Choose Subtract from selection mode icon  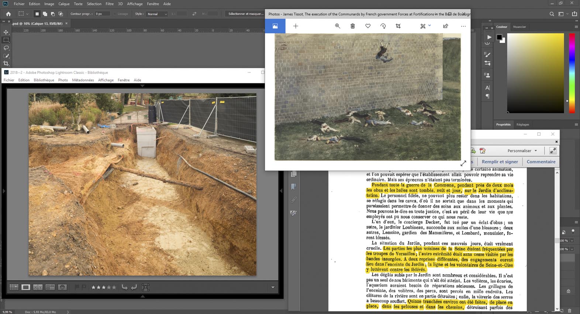[53, 14]
